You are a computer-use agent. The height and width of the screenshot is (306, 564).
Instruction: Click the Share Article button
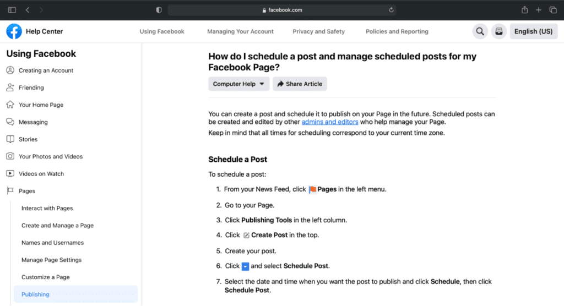click(x=300, y=84)
